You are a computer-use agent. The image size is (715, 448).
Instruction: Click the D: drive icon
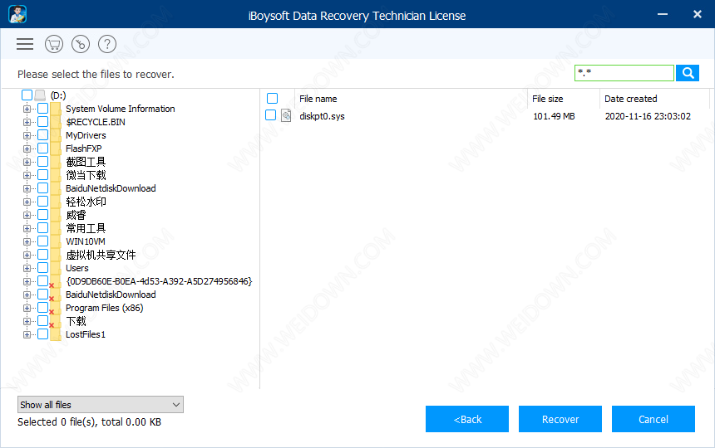[40, 95]
